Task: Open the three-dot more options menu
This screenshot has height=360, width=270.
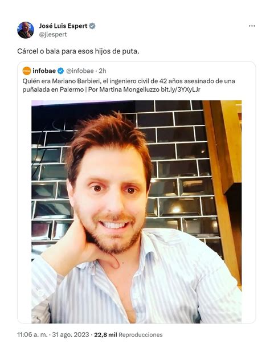Action: (252, 26)
